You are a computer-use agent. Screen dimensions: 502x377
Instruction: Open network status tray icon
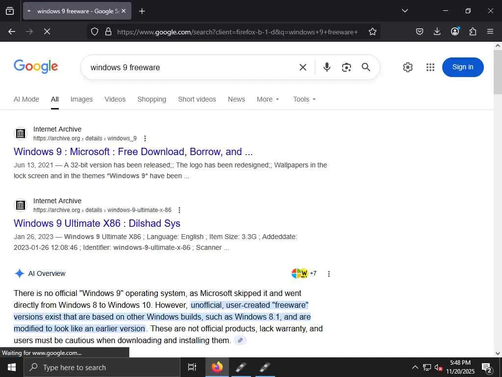coord(427,367)
